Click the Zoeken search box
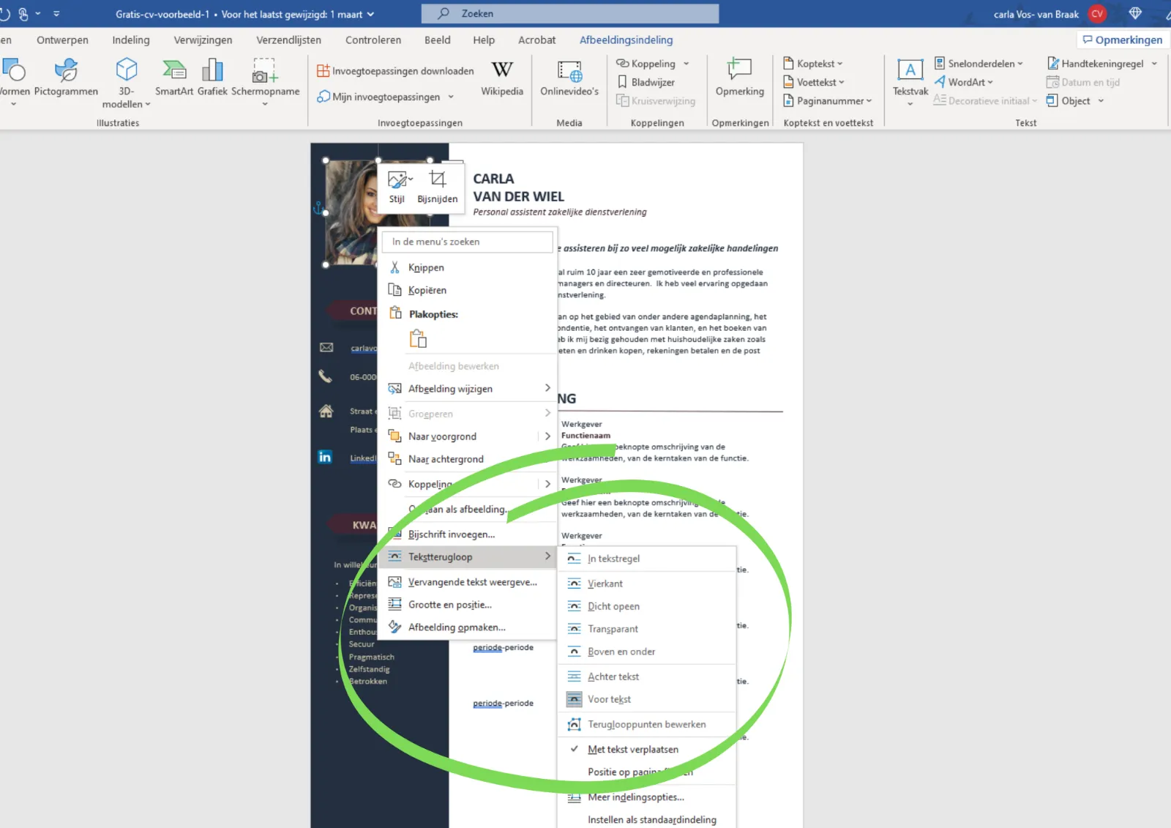 [x=569, y=14]
